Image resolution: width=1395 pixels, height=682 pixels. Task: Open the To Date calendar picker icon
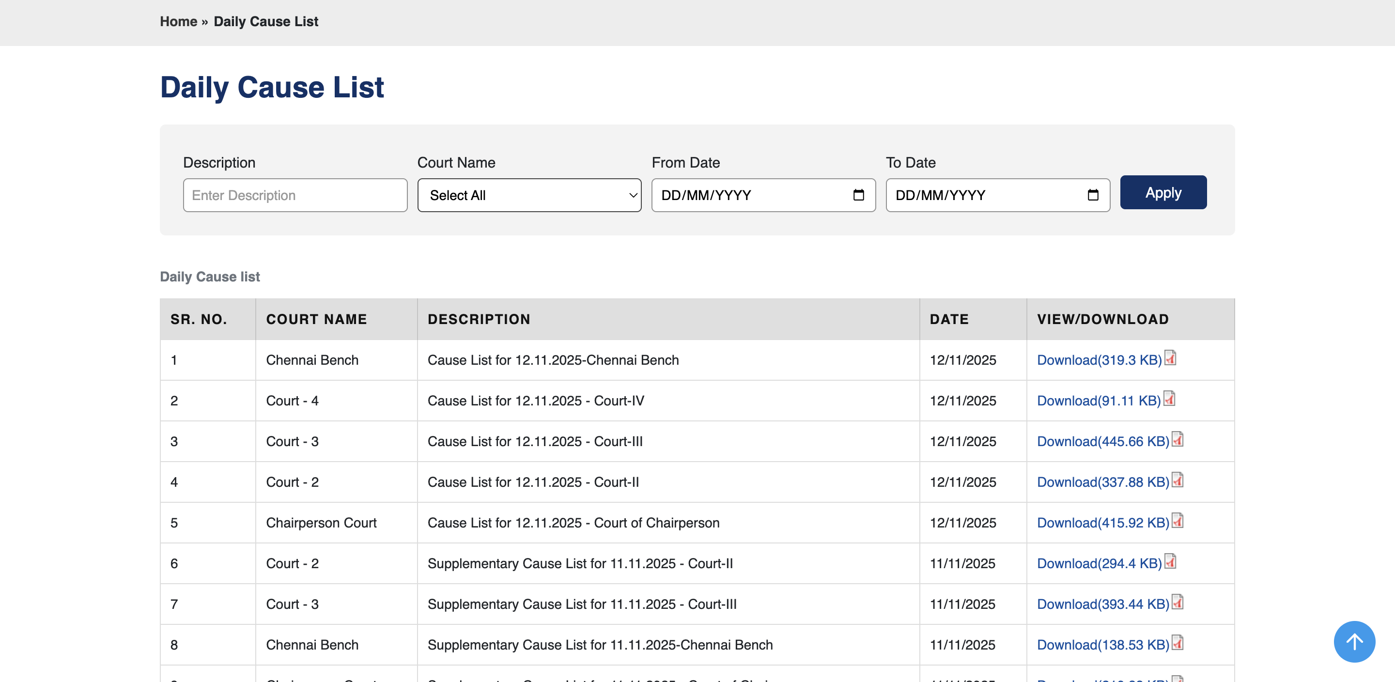(1093, 195)
